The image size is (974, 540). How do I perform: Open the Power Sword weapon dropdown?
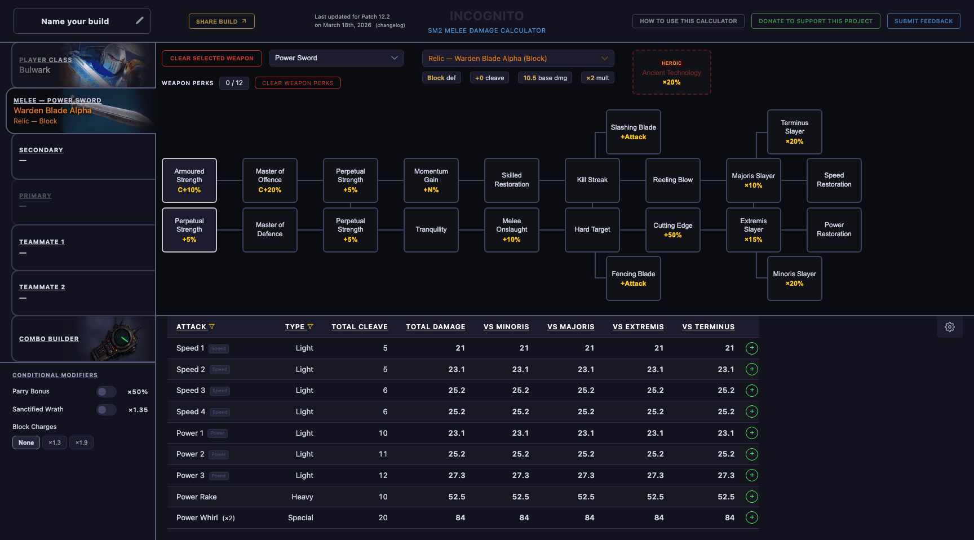point(336,57)
